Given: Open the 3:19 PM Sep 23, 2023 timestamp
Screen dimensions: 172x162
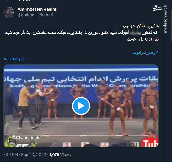Looking at the screenshot, I should coord(25,155).
